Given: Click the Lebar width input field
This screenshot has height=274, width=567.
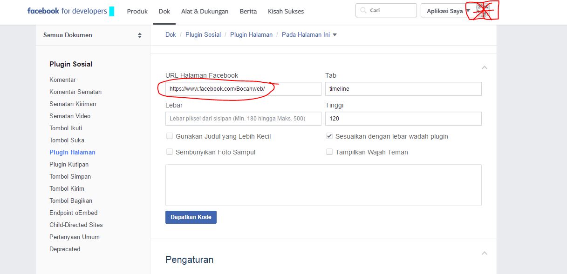Looking at the screenshot, I should 243,119.
